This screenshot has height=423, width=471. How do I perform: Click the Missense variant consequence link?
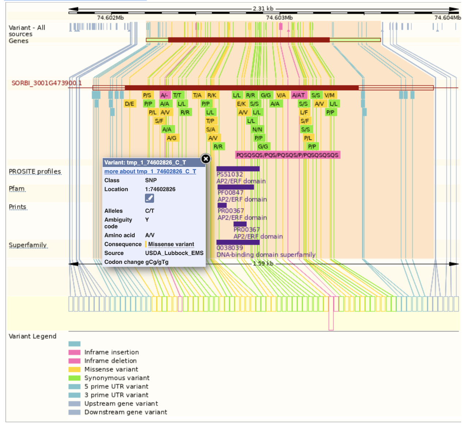[x=171, y=244]
